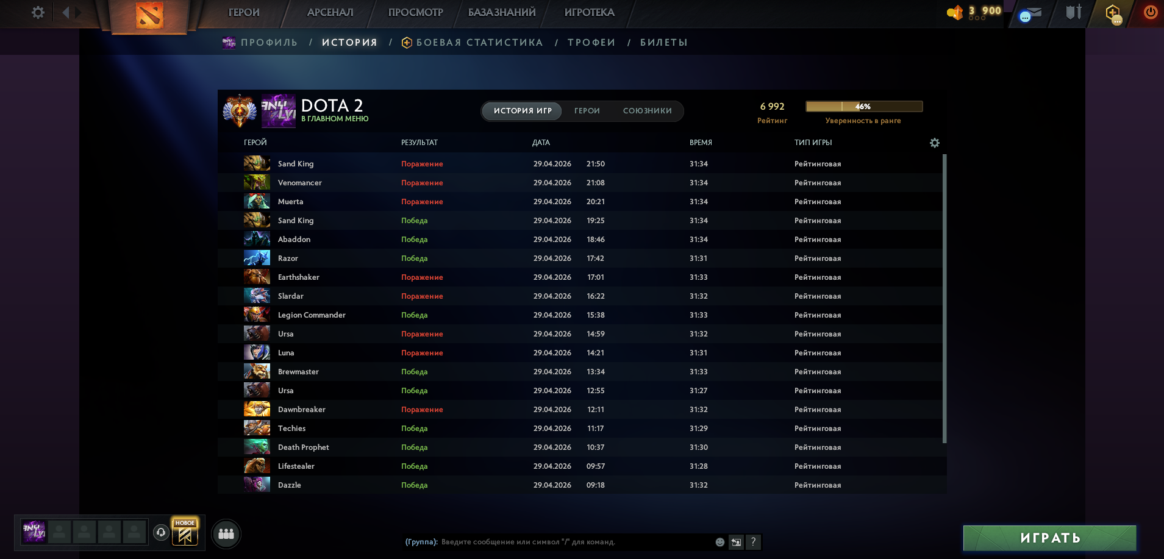Open the settings gear in top bar
The height and width of the screenshot is (559, 1164).
38,12
